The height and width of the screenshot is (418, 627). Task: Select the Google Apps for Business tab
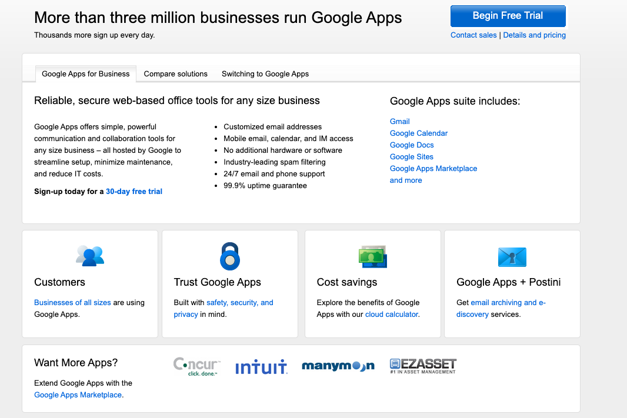click(85, 74)
